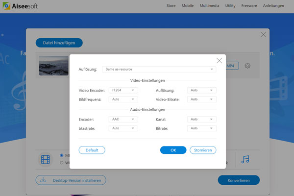Select the video format film strip icon
The height and width of the screenshot is (196, 294).
point(46,159)
